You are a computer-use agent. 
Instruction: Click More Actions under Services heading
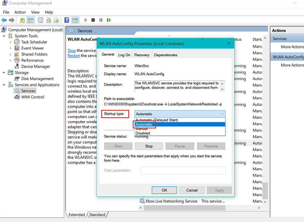(x=292, y=47)
